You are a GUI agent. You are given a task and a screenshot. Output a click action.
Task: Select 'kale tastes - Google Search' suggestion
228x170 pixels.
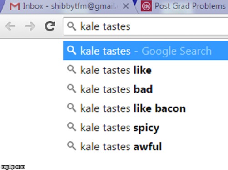[x=145, y=51]
